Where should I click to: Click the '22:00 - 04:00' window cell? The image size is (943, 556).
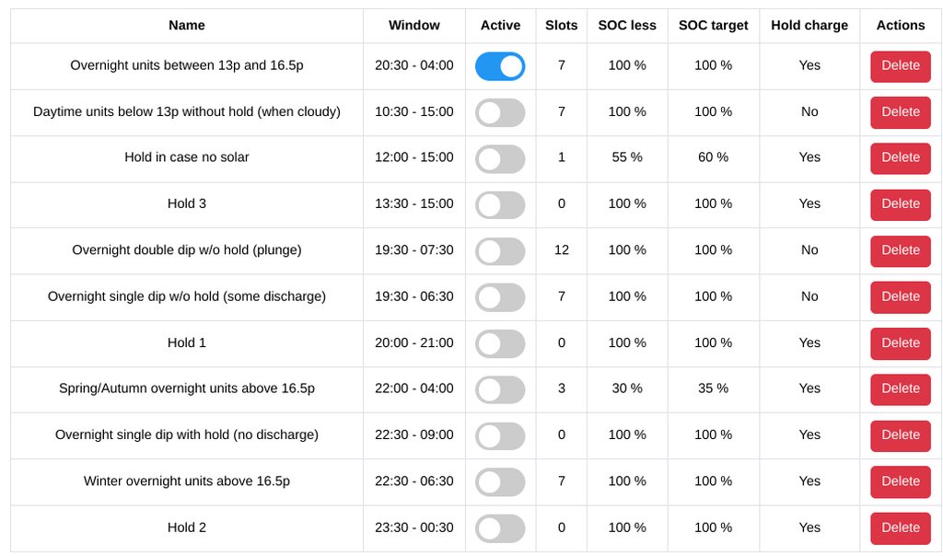pyautogui.click(x=414, y=389)
